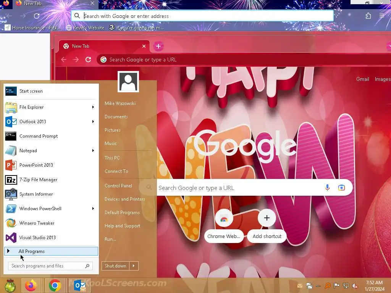Close the Chrome New Tab
The image size is (391, 293).
(x=144, y=46)
